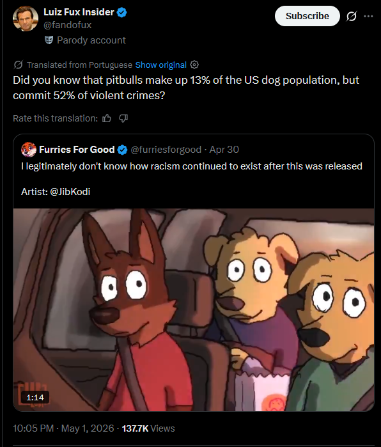Click the @furriesforgood handle
This screenshot has width=381, height=447.
166,150
